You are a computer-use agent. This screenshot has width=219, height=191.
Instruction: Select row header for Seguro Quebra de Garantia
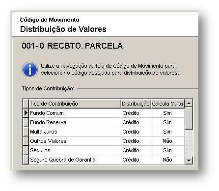point(26,160)
